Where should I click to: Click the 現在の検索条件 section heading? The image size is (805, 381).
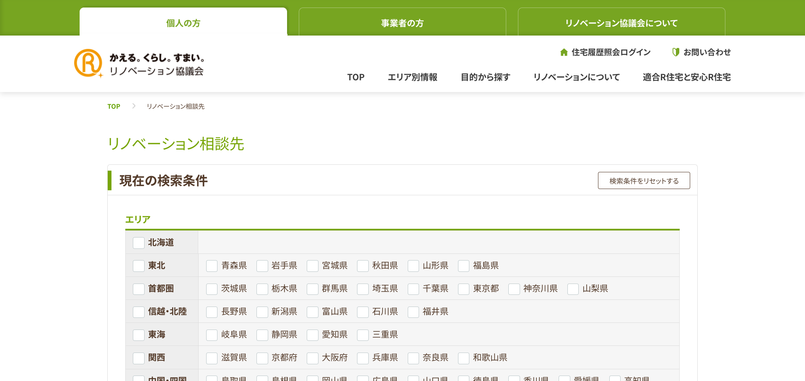(x=163, y=181)
